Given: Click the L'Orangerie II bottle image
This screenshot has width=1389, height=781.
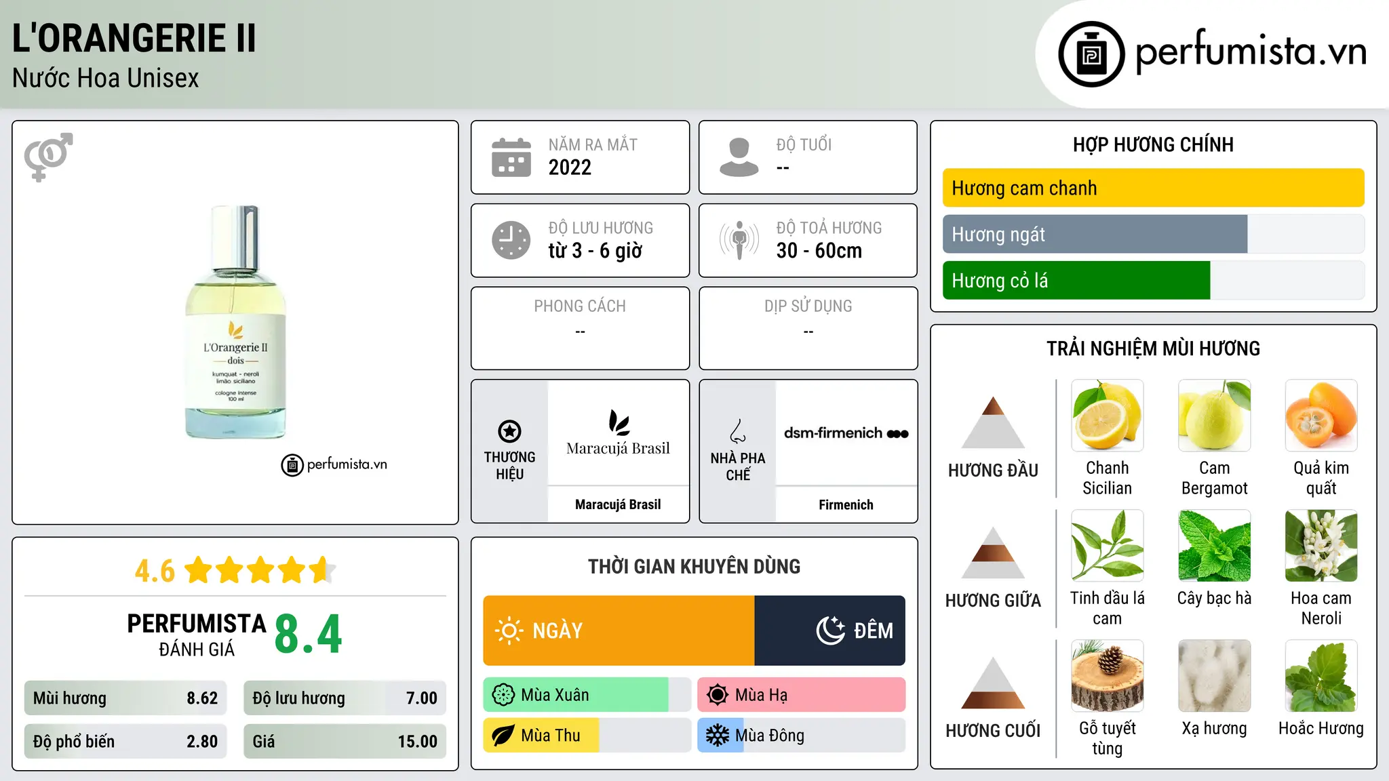Looking at the screenshot, I should pos(235,322).
